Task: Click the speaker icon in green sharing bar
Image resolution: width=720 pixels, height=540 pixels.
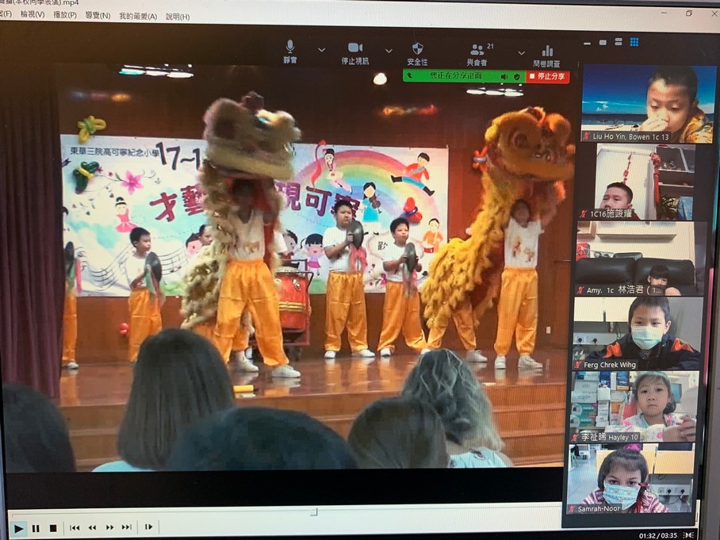Action: (504, 76)
